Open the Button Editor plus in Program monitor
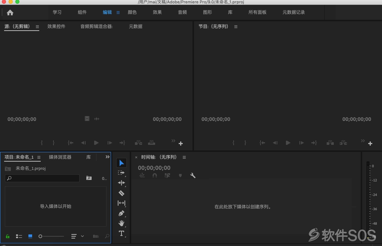The image size is (382, 246). pyautogui.click(x=370, y=144)
